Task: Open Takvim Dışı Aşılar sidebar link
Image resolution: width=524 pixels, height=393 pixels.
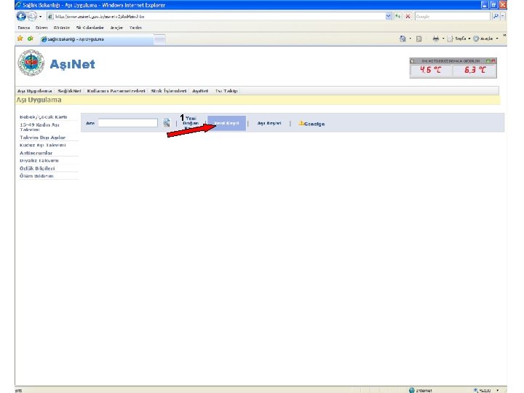Action: (x=42, y=138)
